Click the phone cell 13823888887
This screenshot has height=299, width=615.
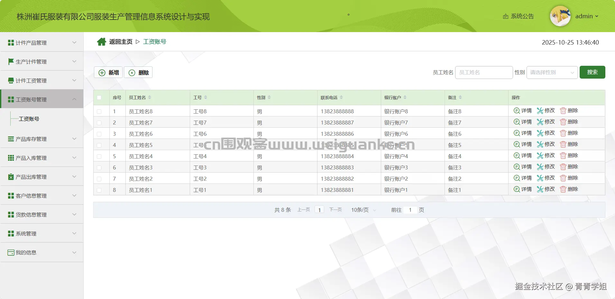coord(337,123)
